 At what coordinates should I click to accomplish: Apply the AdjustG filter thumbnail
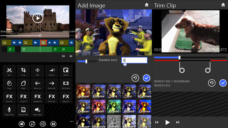(114, 107)
